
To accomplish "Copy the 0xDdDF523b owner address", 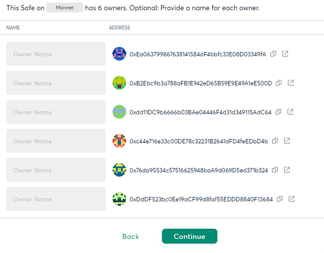I will (x=280, y=199).
